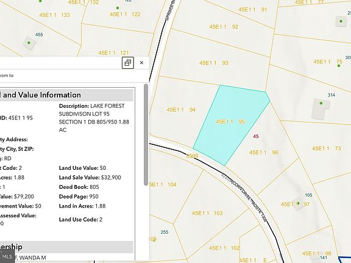Image resolution: width=351 pixels, height=263 pixels.
Task: Select parcel 45E1 1 133
Action: [x=55, y=15]
